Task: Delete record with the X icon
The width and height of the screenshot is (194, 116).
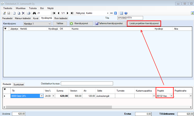Action: [23, 13]
